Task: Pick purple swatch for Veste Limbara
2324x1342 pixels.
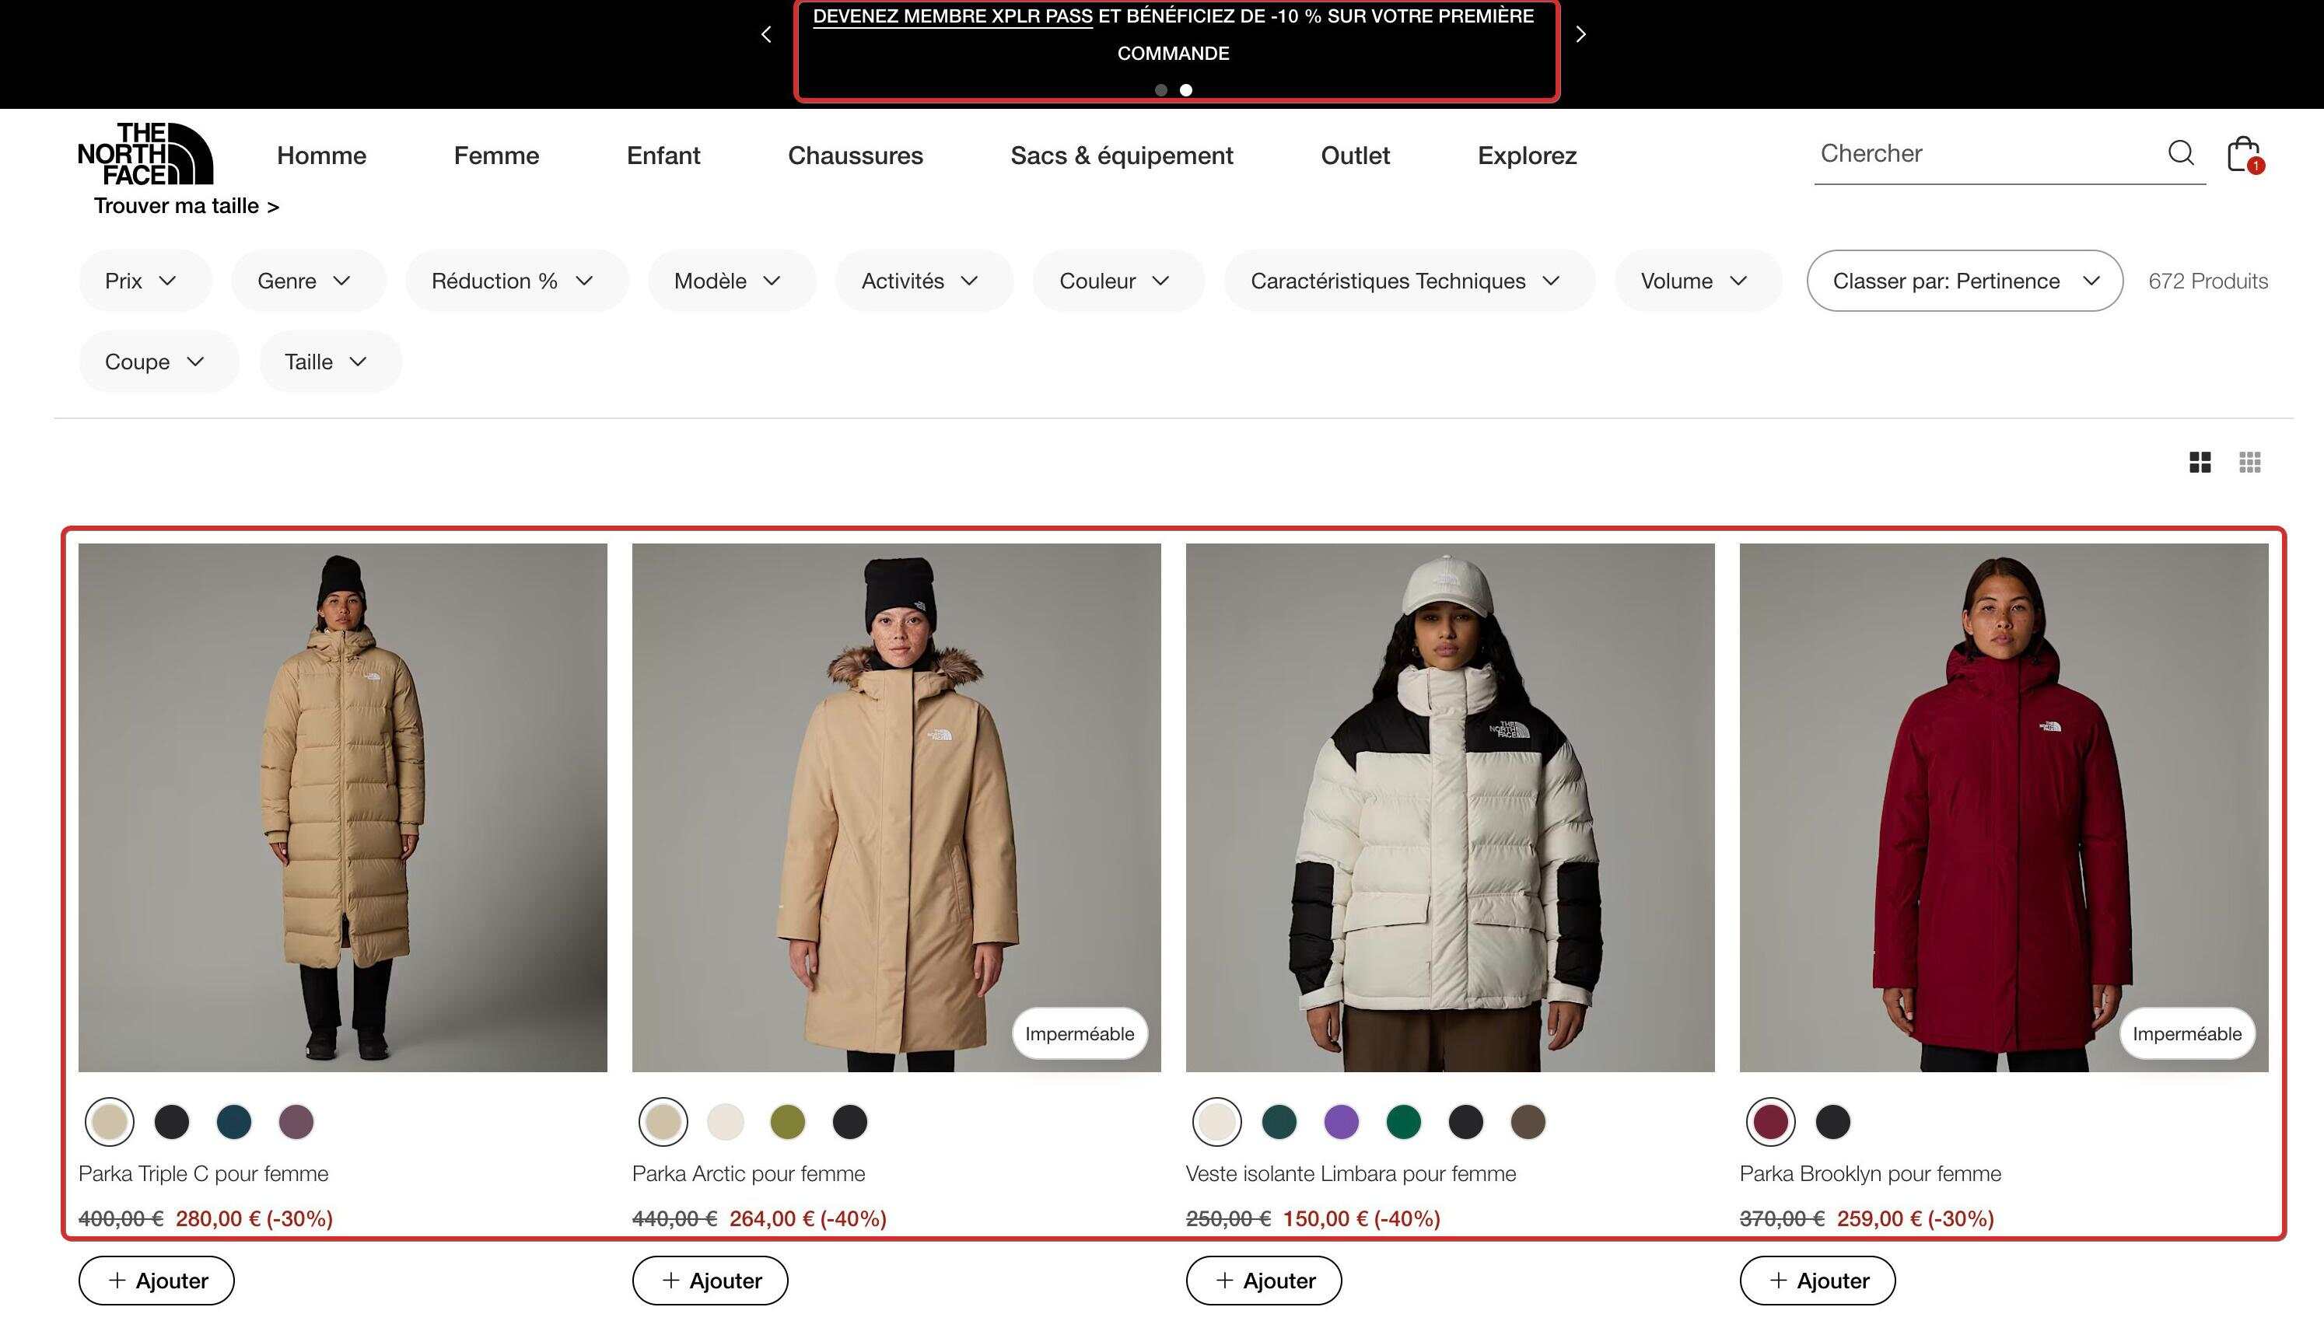Action: point(1342,1122)
